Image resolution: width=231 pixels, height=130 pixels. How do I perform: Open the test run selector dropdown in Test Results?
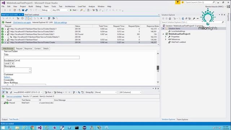click(x=28, y=92)
